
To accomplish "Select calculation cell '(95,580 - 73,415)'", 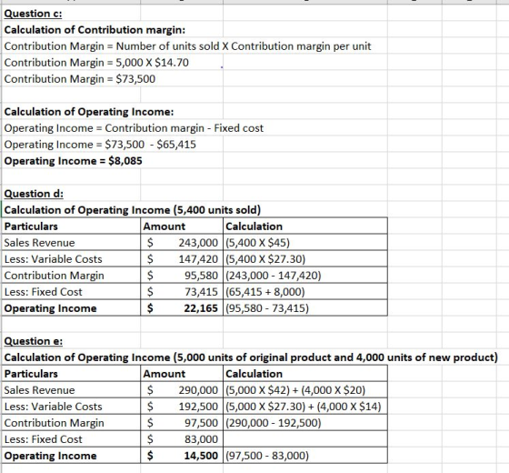I will (305, 308).
